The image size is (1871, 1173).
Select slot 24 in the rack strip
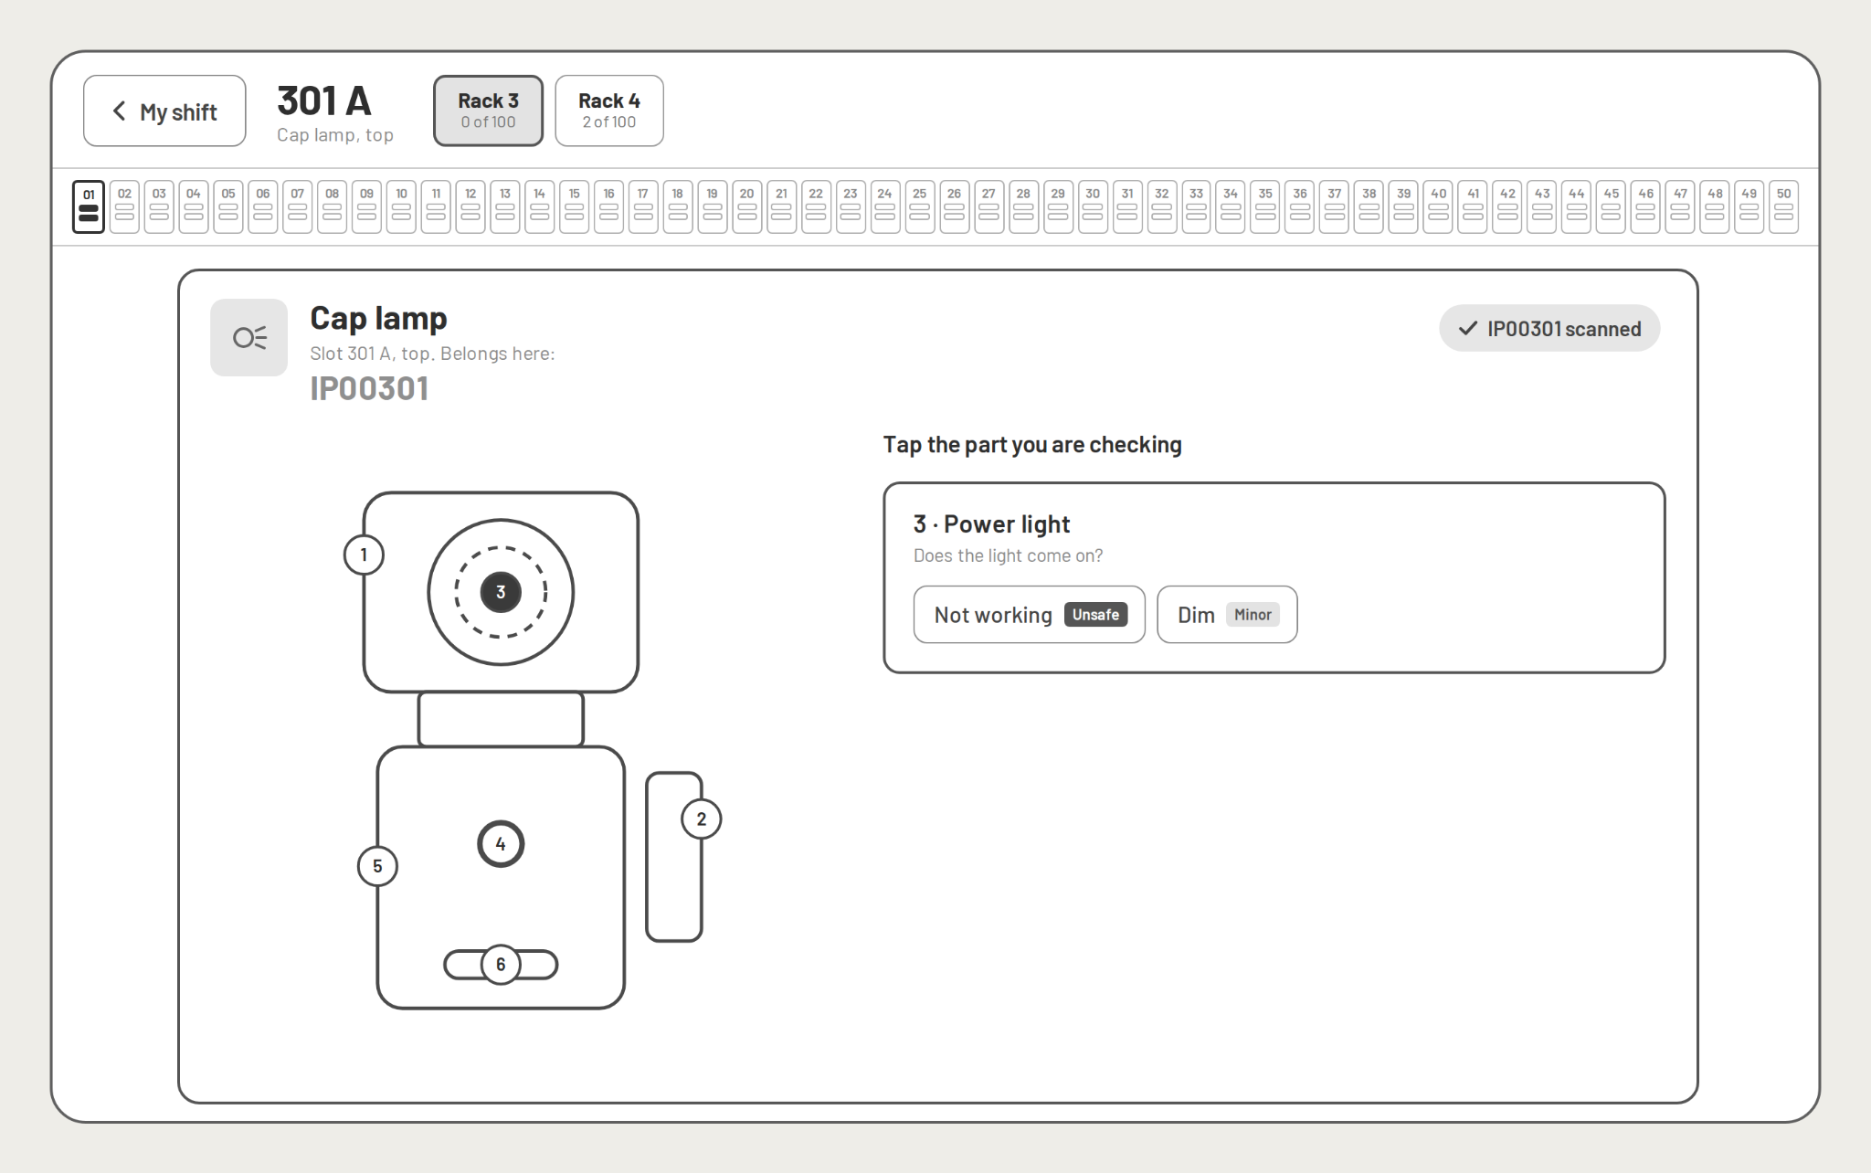click(885, 206)
